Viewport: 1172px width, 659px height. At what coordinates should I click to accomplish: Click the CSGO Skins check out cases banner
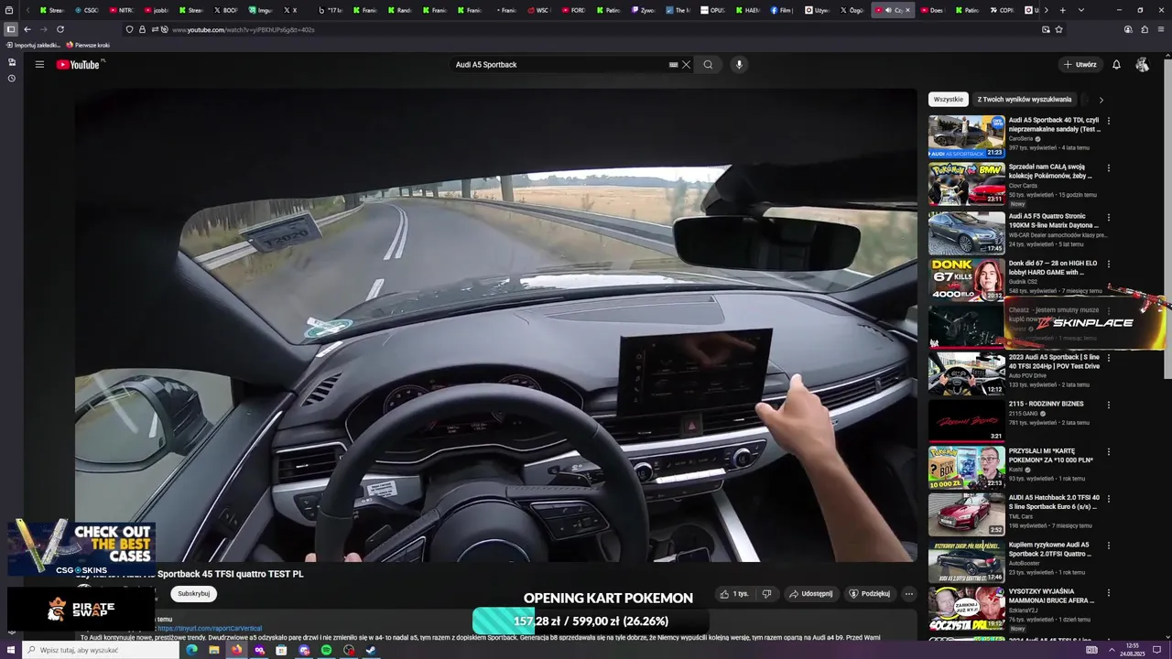pos(81,549)
